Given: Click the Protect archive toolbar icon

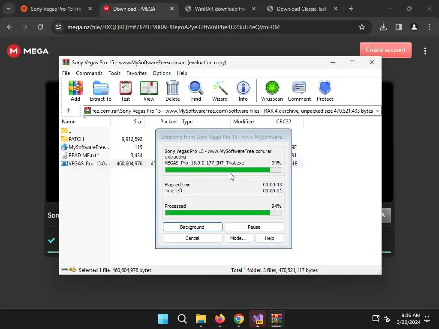Looking at the screenshot, I should pos(325,91).
